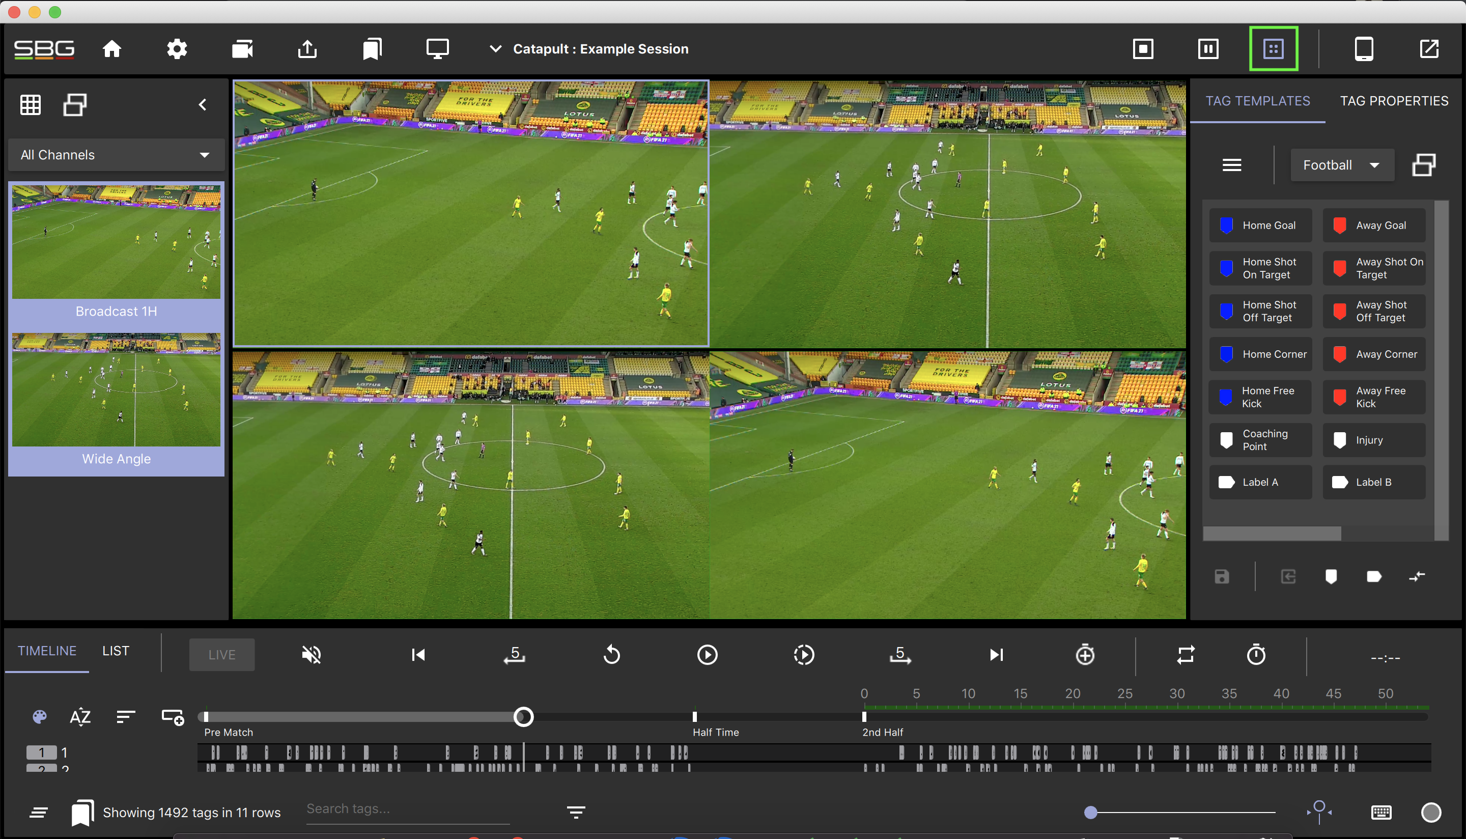Click the horizontal scrollbar in tag templates

coord(1272,533)
